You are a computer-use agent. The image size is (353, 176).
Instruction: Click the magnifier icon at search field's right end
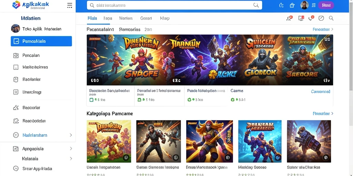point(256,5)
